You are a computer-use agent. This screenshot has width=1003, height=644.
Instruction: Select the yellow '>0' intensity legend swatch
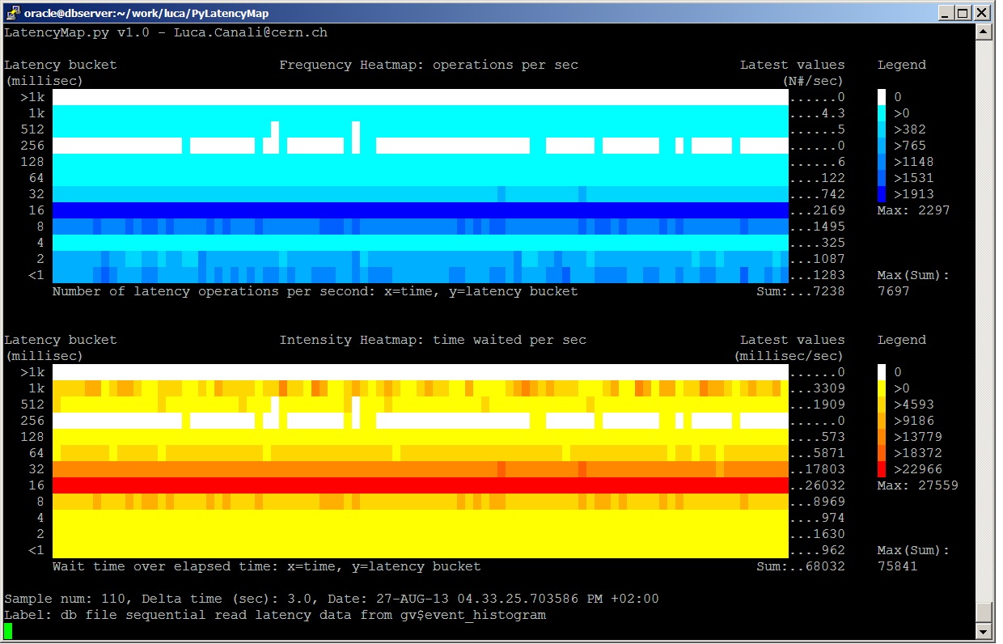click(883, 388)
